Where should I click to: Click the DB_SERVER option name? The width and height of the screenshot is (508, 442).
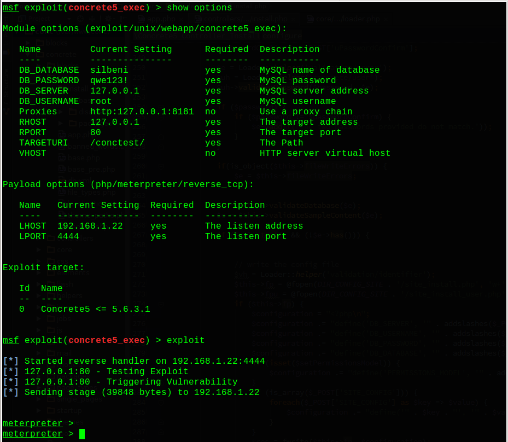tap(44, 91)
